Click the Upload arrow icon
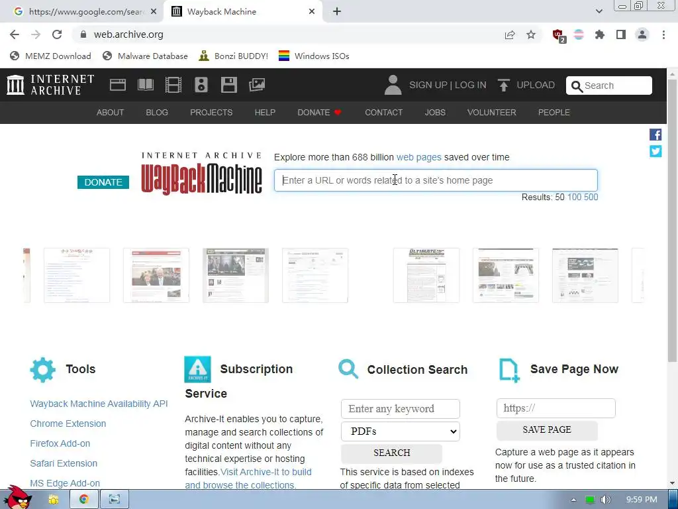The image size is (678, 509). point(503,85)
